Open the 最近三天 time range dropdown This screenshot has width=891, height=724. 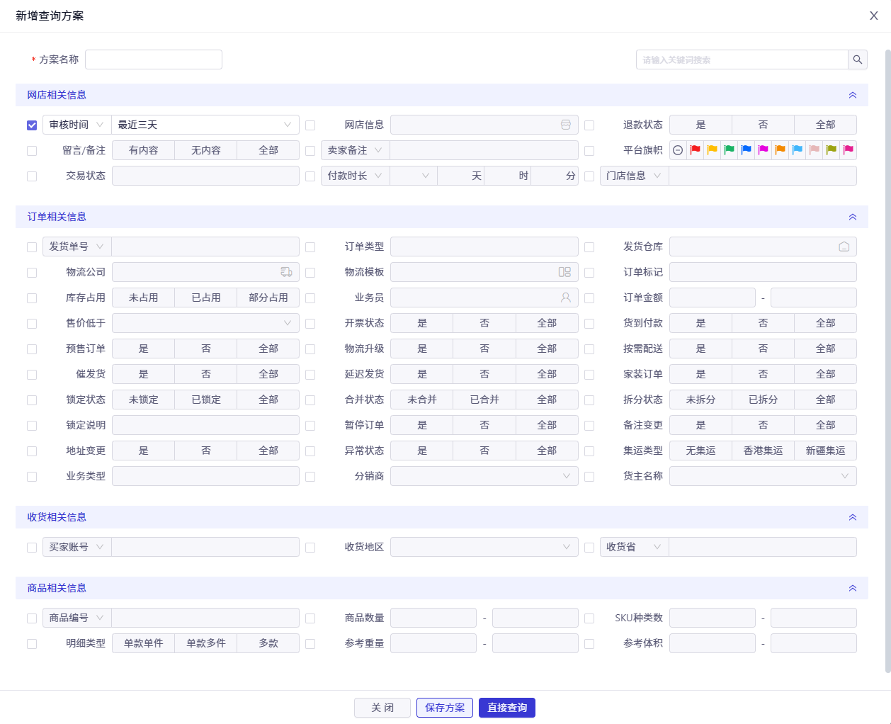pyautogui.click(x=205, y=125)
